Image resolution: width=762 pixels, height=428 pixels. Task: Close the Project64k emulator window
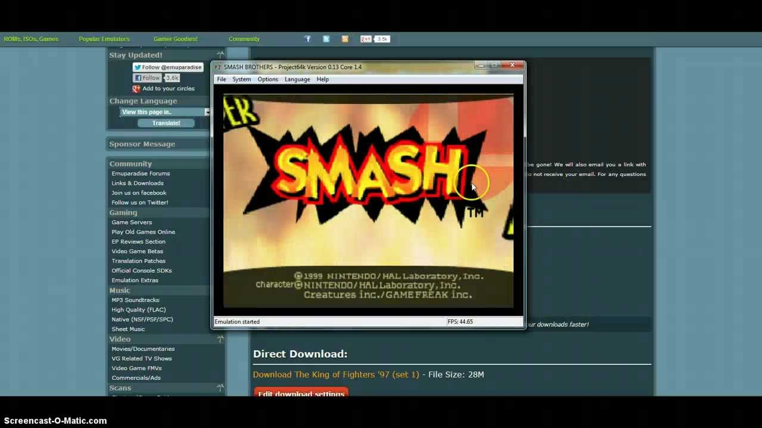point(512,65)
